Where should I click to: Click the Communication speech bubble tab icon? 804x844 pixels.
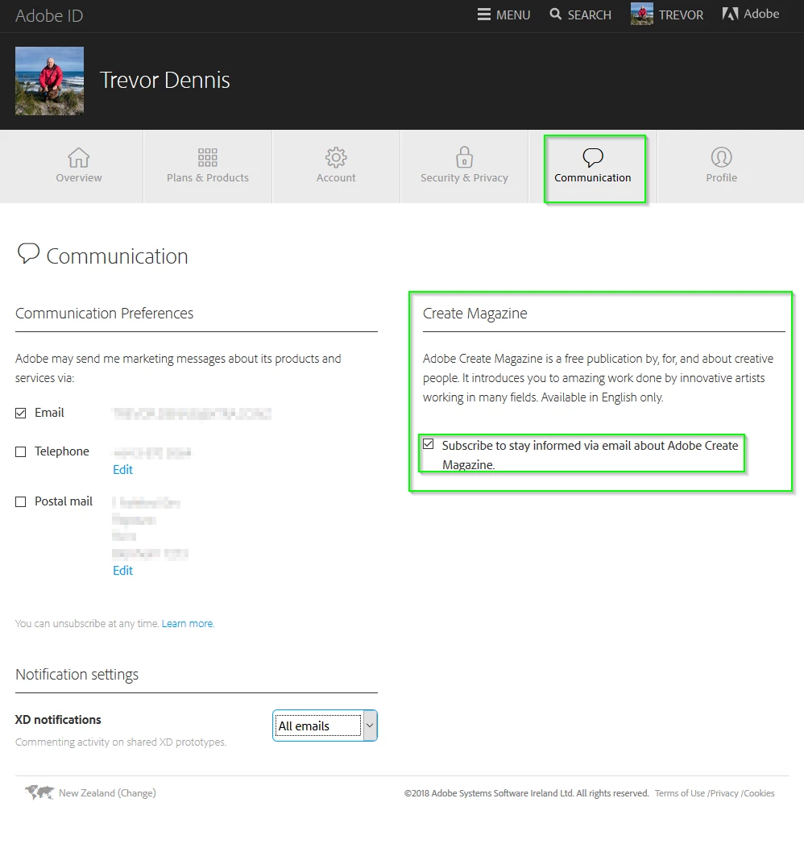[593, 158]
